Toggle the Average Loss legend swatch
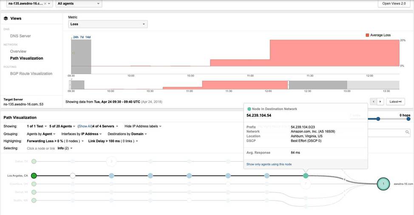Viewport: 414px width, 215px height. pos(368,35)
